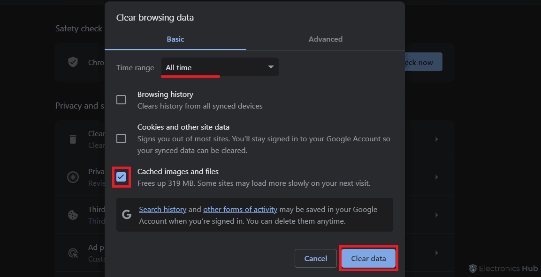Open the other forms of activity link
The width and height of the screenshot is (541, 277).
point(240,210)
